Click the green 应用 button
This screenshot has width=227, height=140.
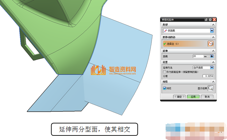pyautogui.click(x=193, y=97)
